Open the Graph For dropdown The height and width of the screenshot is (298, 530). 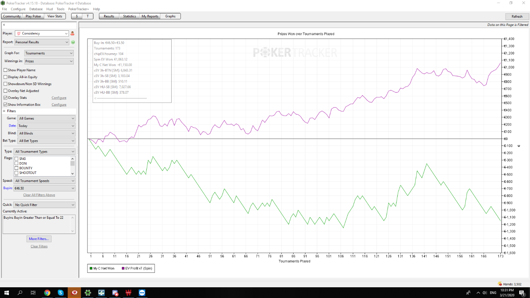[49, 53]
